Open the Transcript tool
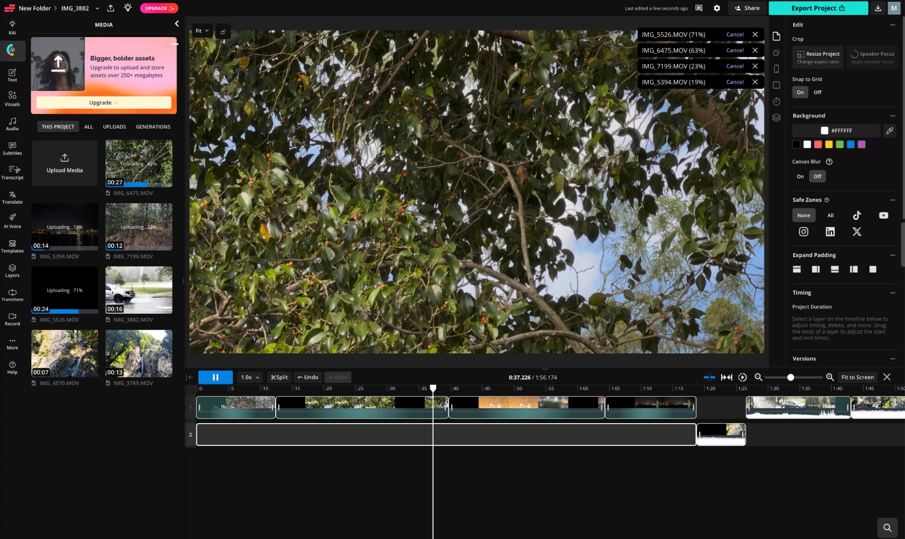 [12, 173]
